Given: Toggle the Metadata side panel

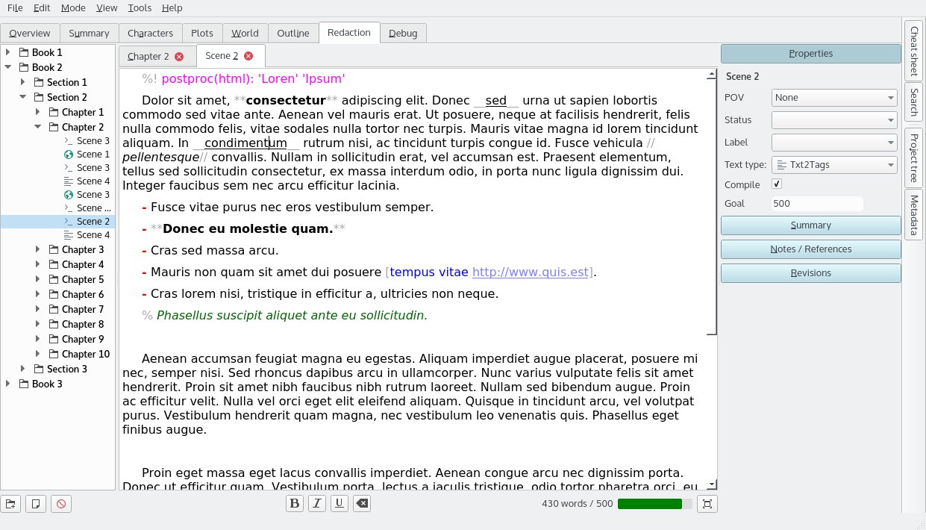Looking at the screenshot, I should click(x=913, y=214).
